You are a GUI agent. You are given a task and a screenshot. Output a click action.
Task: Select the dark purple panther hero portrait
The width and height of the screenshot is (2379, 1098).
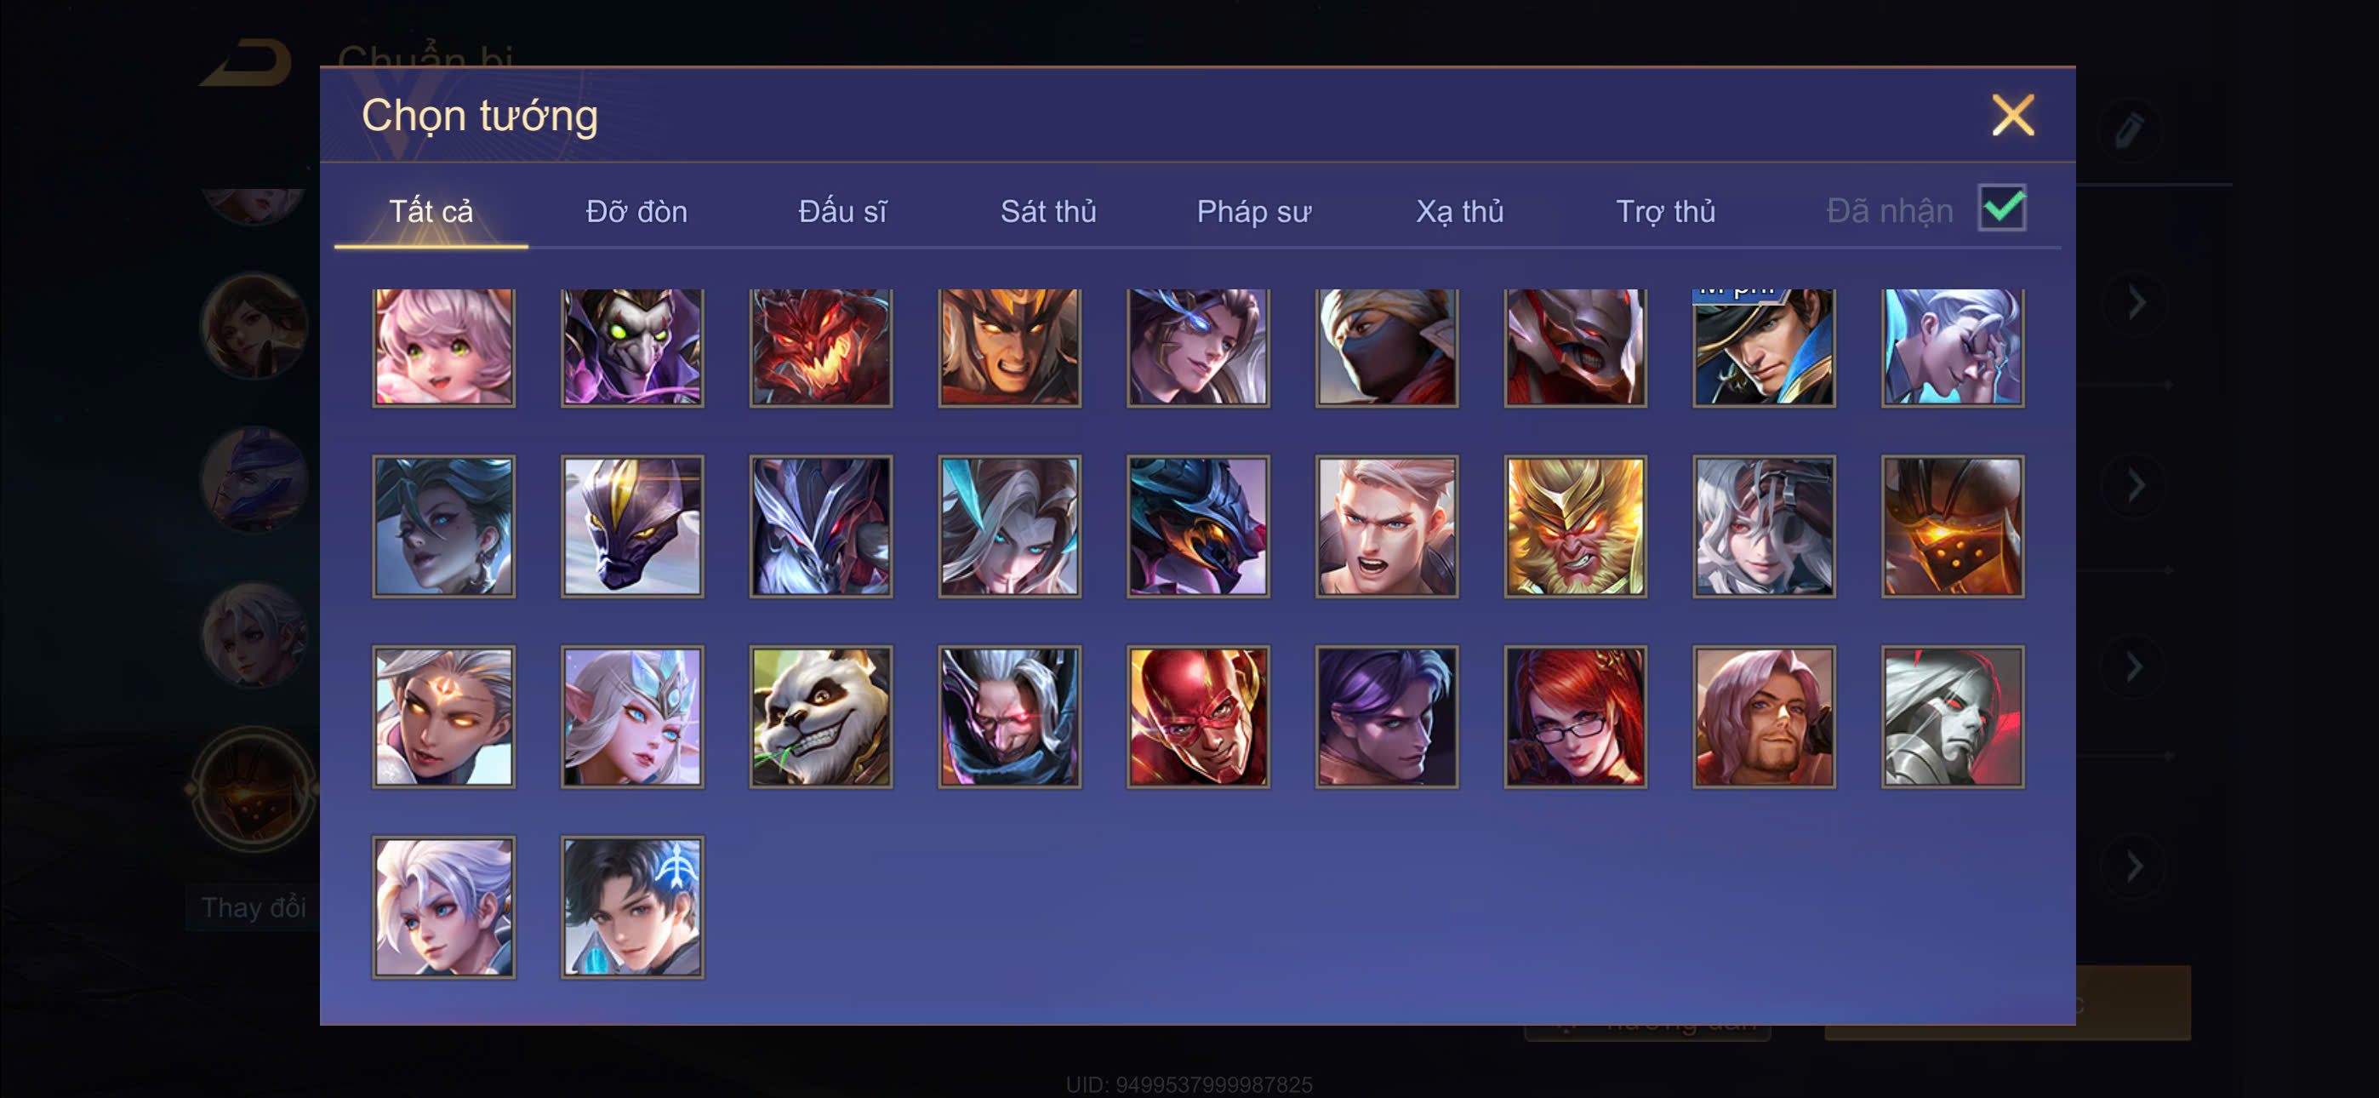coord(631,527)
